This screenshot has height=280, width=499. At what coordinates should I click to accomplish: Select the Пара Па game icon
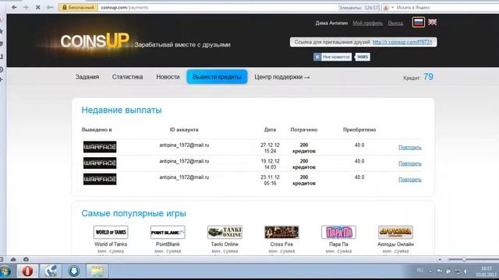pos(338,233)
